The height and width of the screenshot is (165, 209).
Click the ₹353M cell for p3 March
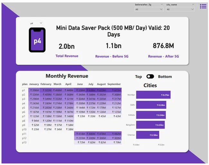[58, 99]
